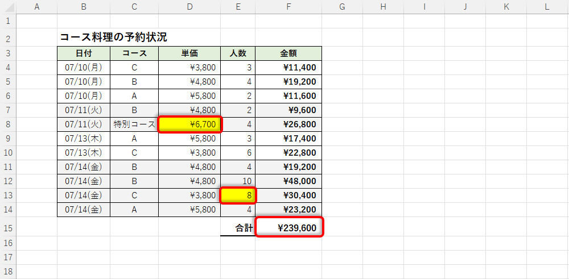Select column D header
Screen dimensions: 569x279
coord(189,7)
